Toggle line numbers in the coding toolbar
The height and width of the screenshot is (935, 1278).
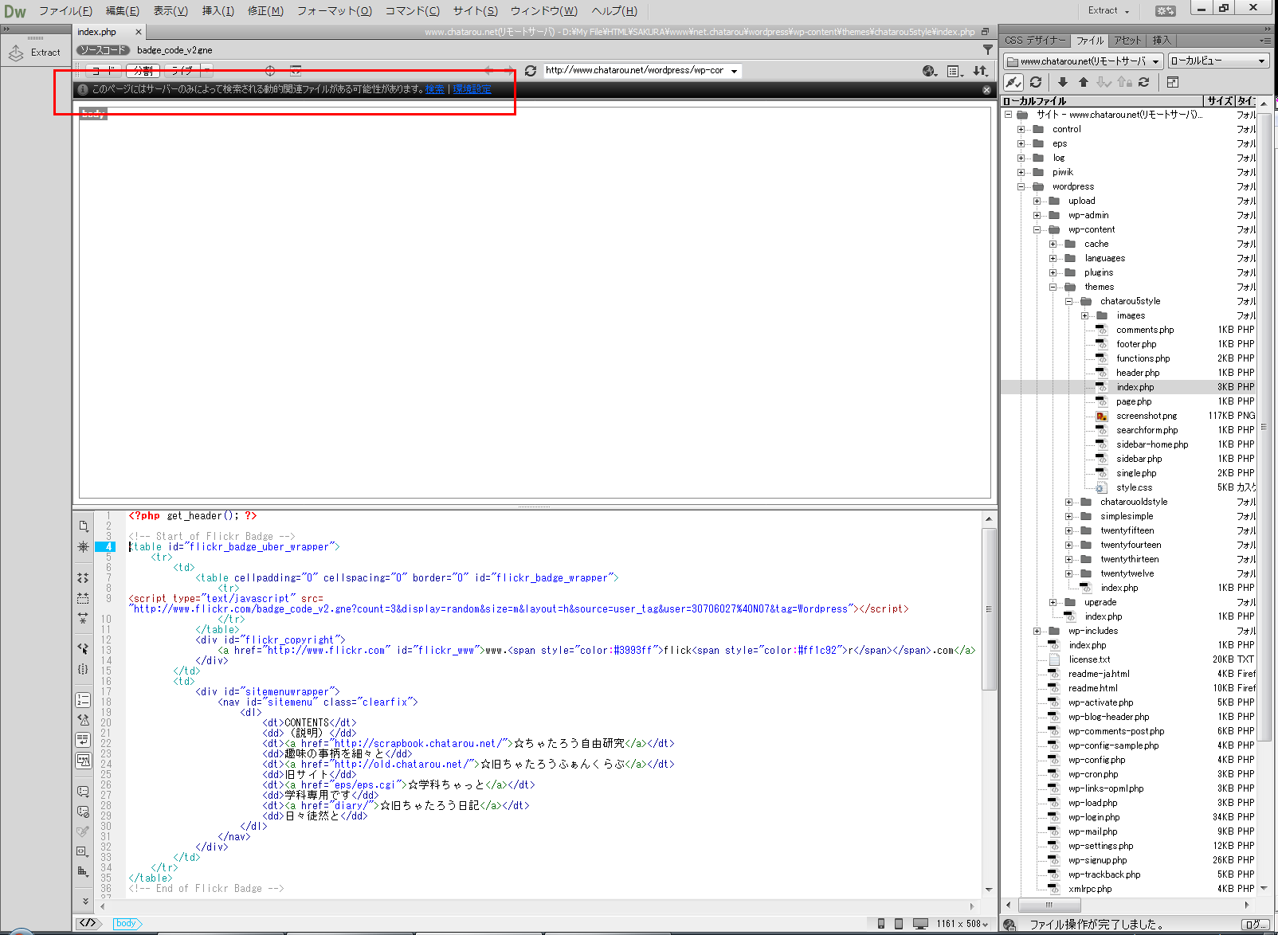pyautogui.click(x=84, y=700)
